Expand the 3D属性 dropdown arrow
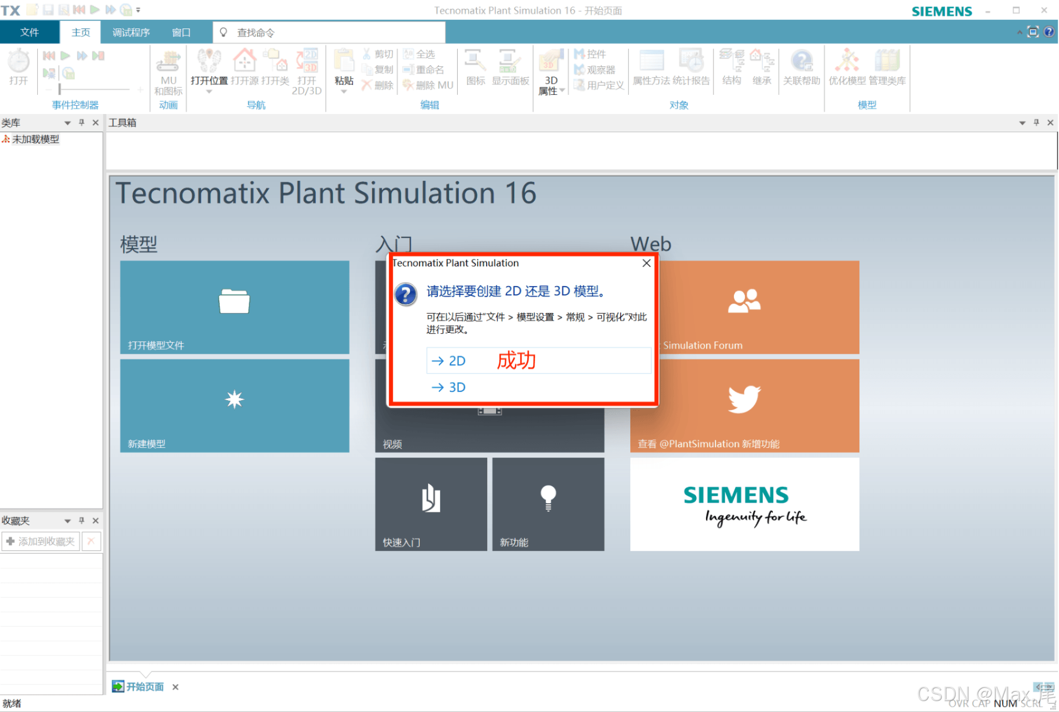 562,91
